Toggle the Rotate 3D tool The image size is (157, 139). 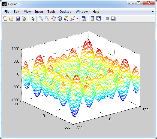coord(60,18)
